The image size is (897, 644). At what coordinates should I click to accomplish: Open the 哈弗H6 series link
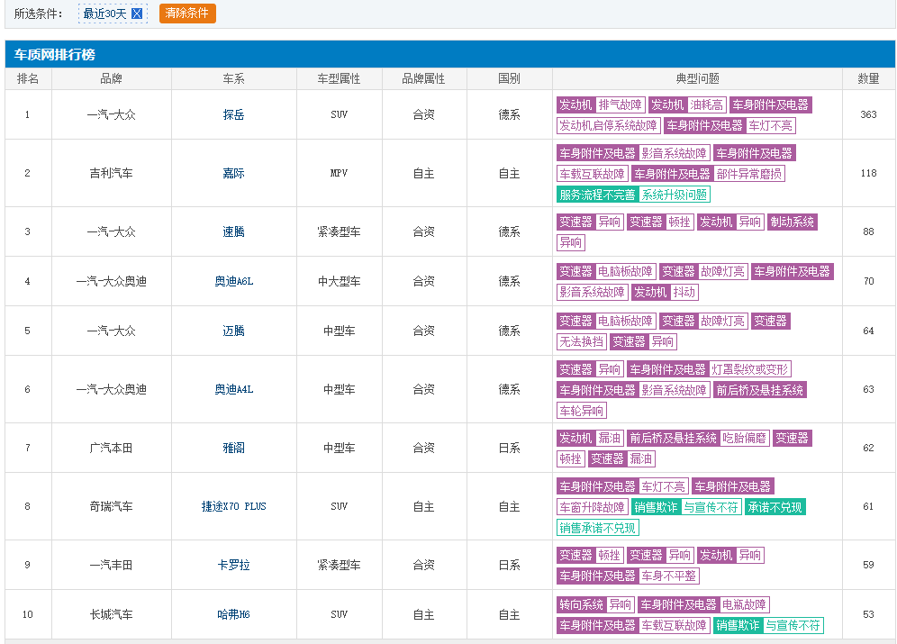[x=234, y=614]
